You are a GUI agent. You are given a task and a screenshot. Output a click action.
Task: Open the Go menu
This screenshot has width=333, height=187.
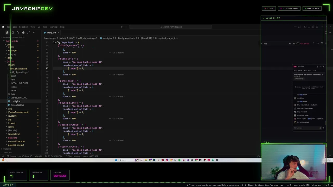pyautogui.click(x=39, y=27)
